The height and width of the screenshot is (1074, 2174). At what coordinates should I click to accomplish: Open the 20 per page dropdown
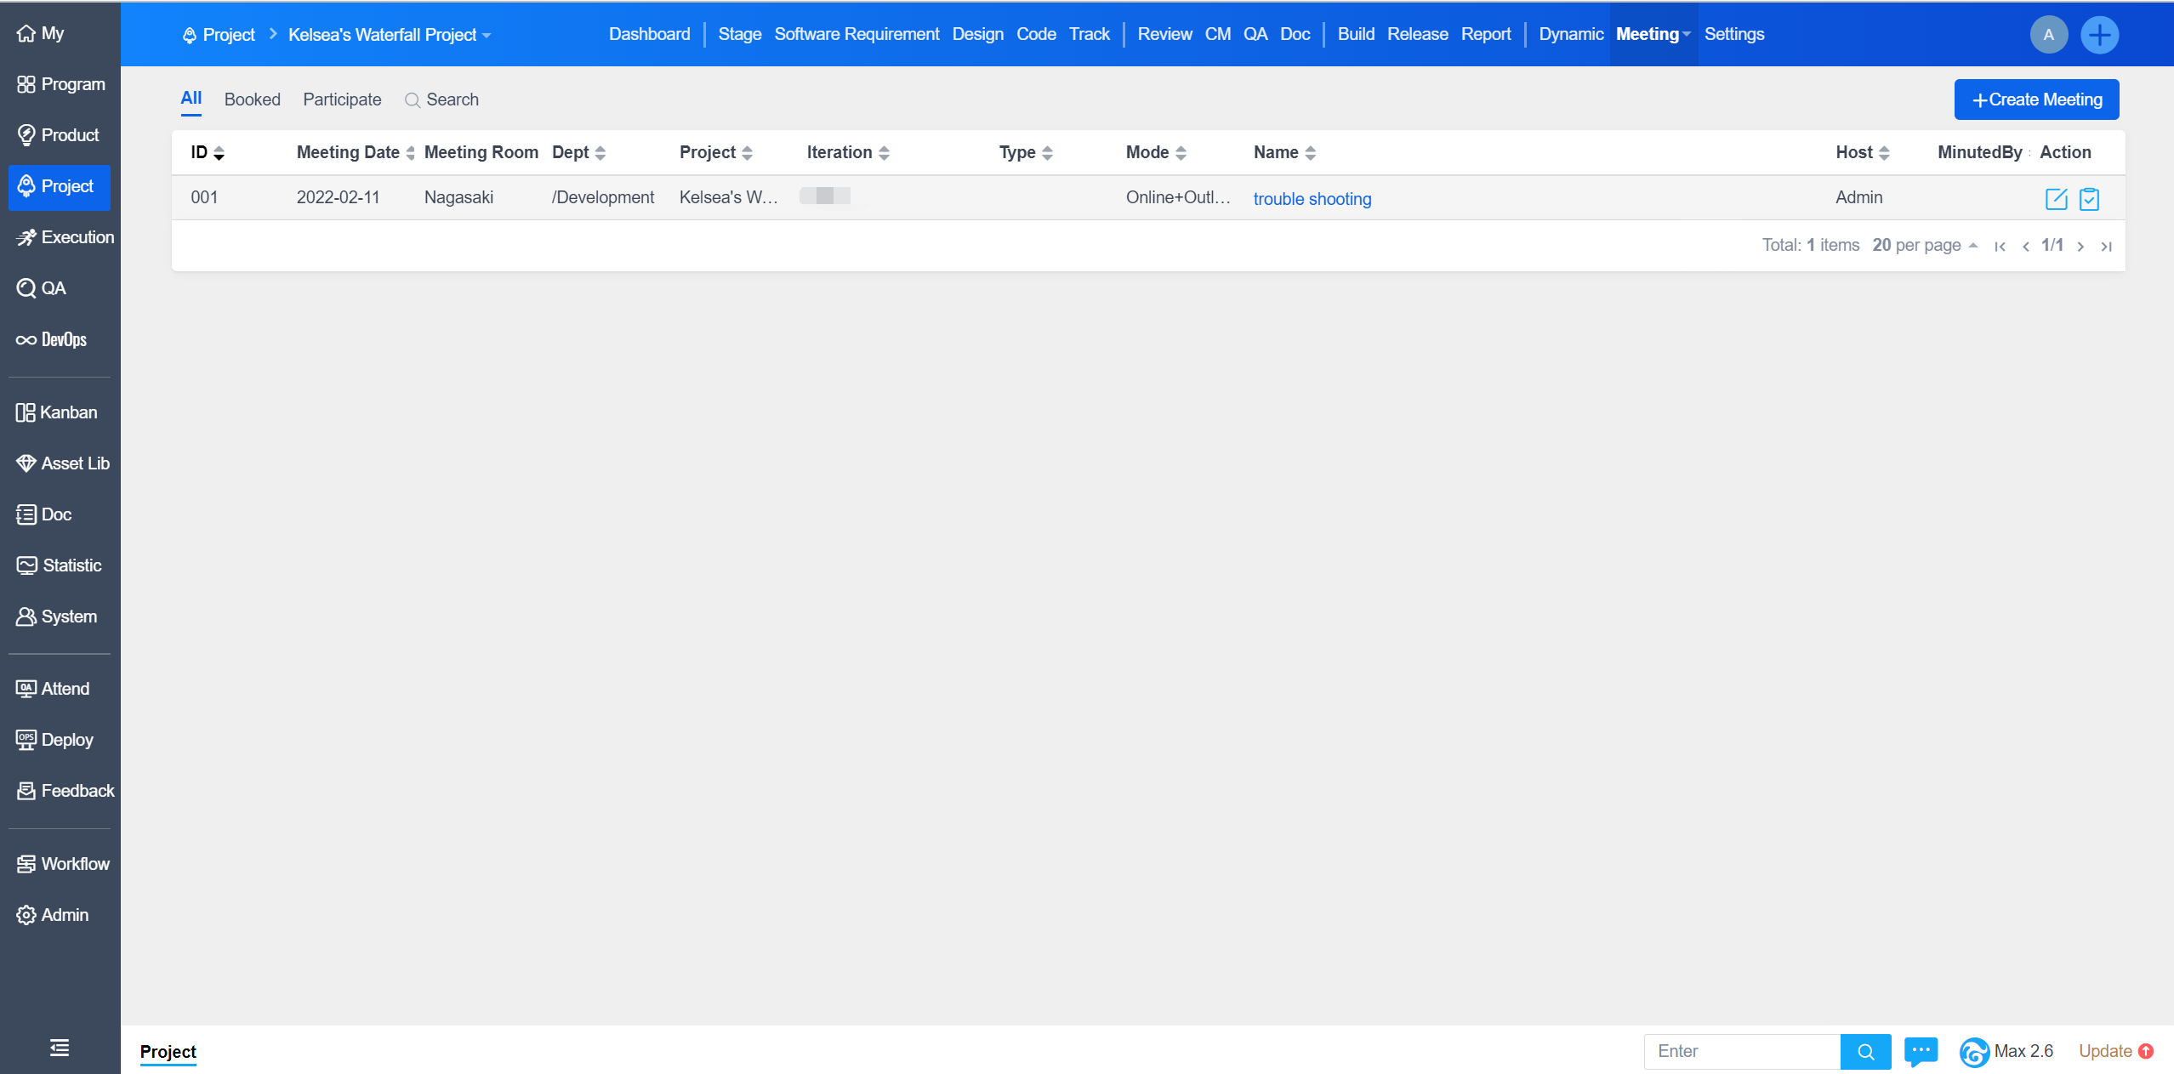(1924, 245)
